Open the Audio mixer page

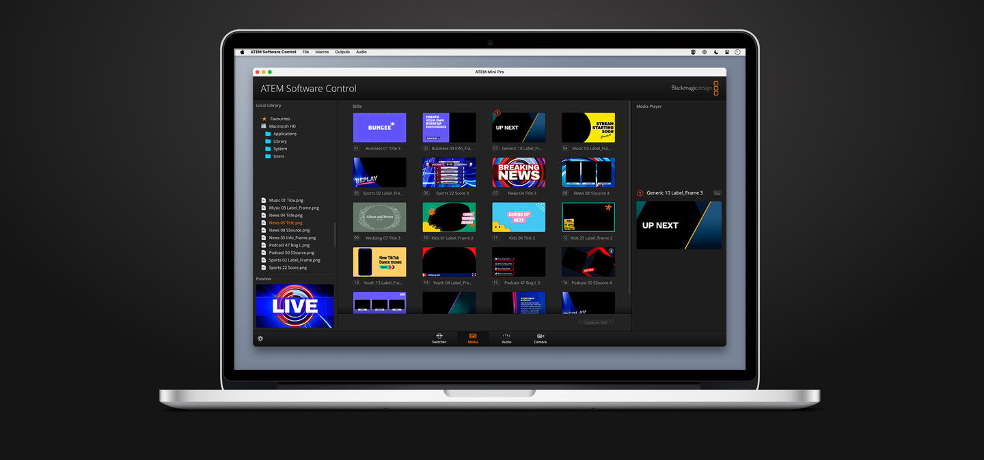pos(506,339)
